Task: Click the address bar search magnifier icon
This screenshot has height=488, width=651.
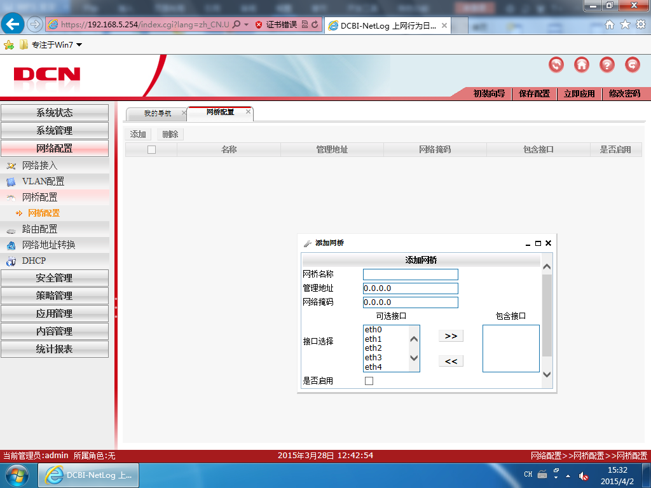Action: pos(236,25)
